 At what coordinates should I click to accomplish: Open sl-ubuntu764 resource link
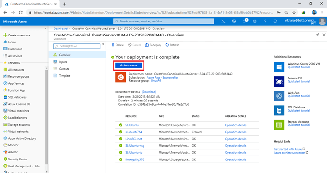(x=134, y=132)
